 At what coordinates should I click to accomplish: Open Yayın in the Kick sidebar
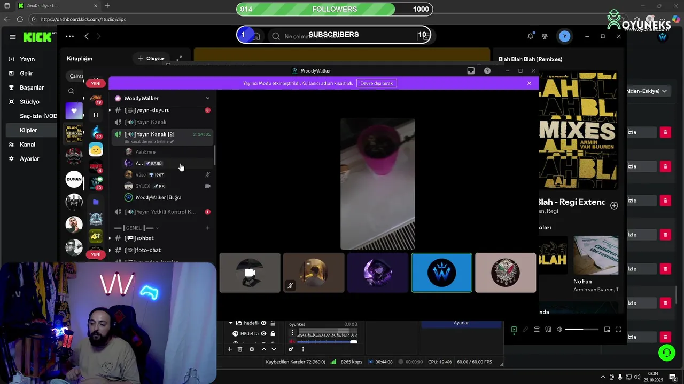click(x=27, y=59)
